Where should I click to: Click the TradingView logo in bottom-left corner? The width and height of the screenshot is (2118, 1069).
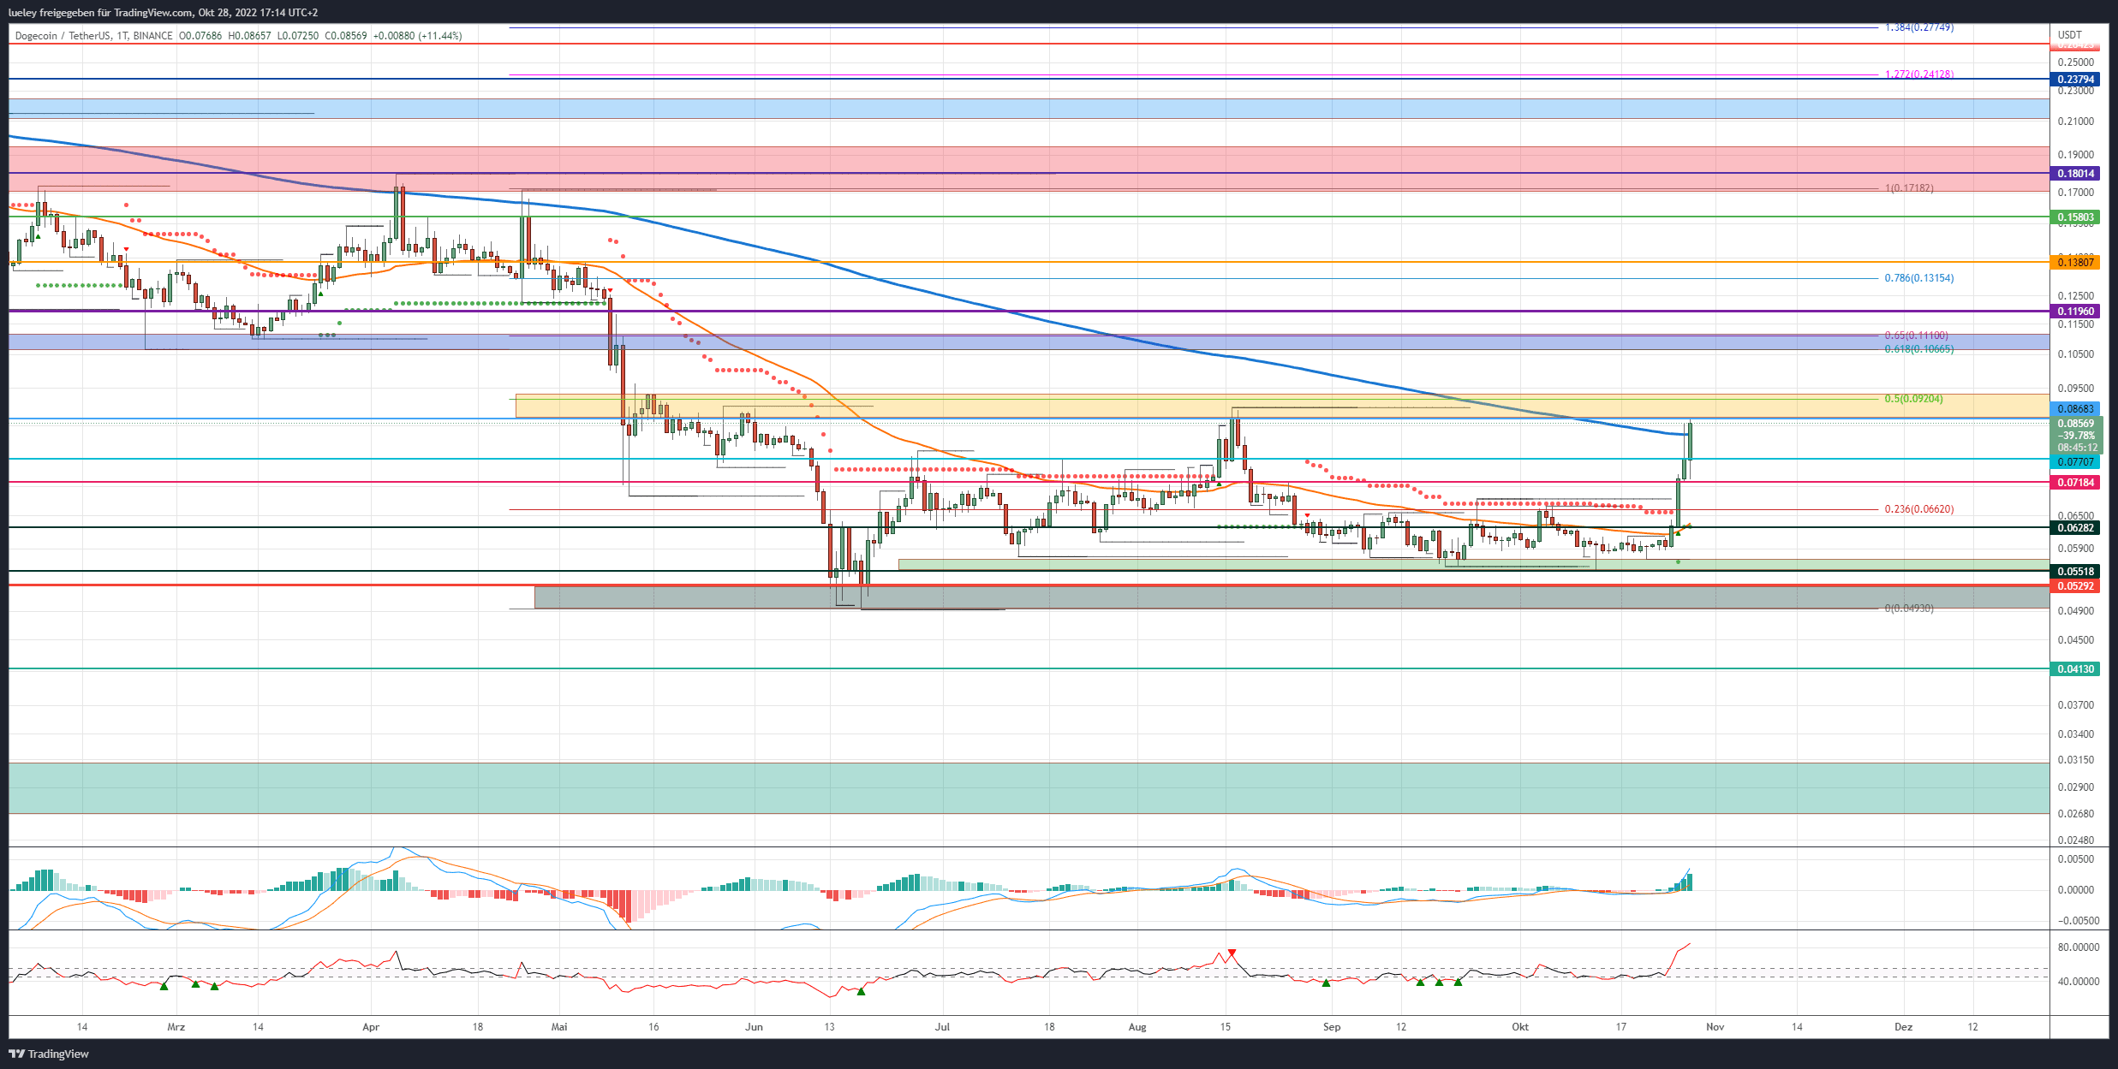[x=49, y=1054]
